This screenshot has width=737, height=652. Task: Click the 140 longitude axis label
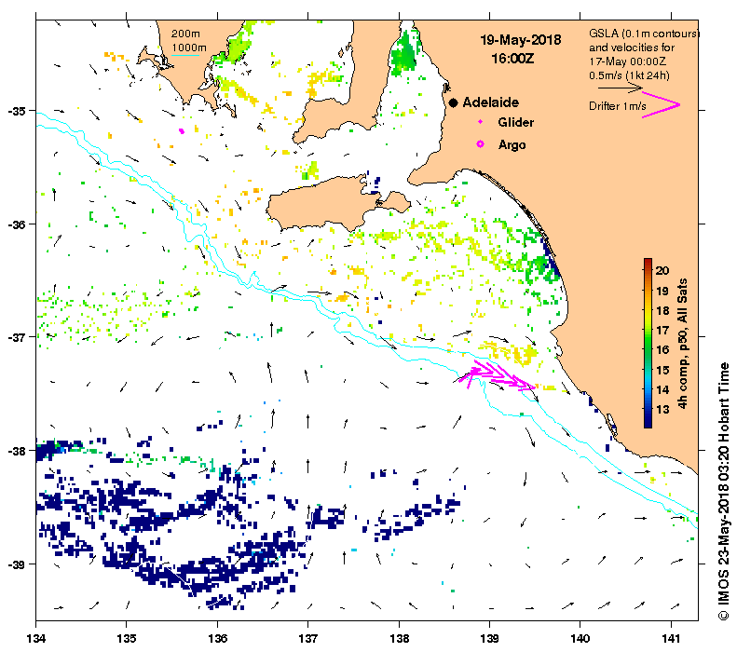580,638
